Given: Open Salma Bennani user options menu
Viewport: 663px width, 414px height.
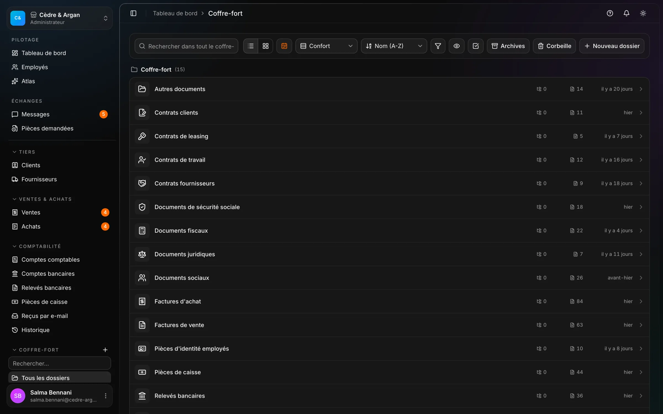Looking at the screenshot, I should (x=106, y=396).
